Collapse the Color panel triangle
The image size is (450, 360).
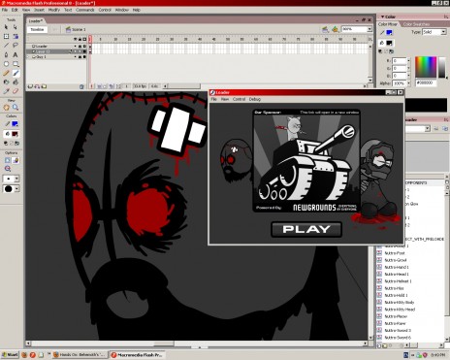click(x=382, y=16)
